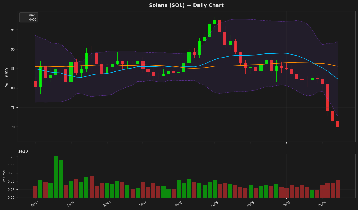Click the MA20 legend entry
This screenshot has height=210, width=358.
28,15
